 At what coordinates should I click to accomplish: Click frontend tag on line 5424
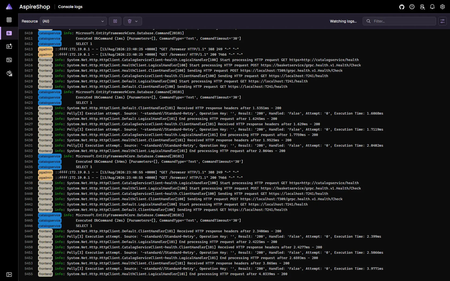45,108
